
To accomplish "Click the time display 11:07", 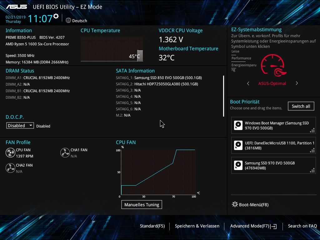I will tap(40, 19).
